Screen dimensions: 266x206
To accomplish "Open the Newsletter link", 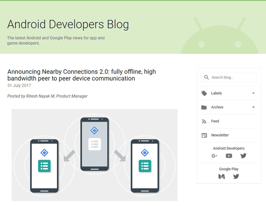I will point(229,135).
